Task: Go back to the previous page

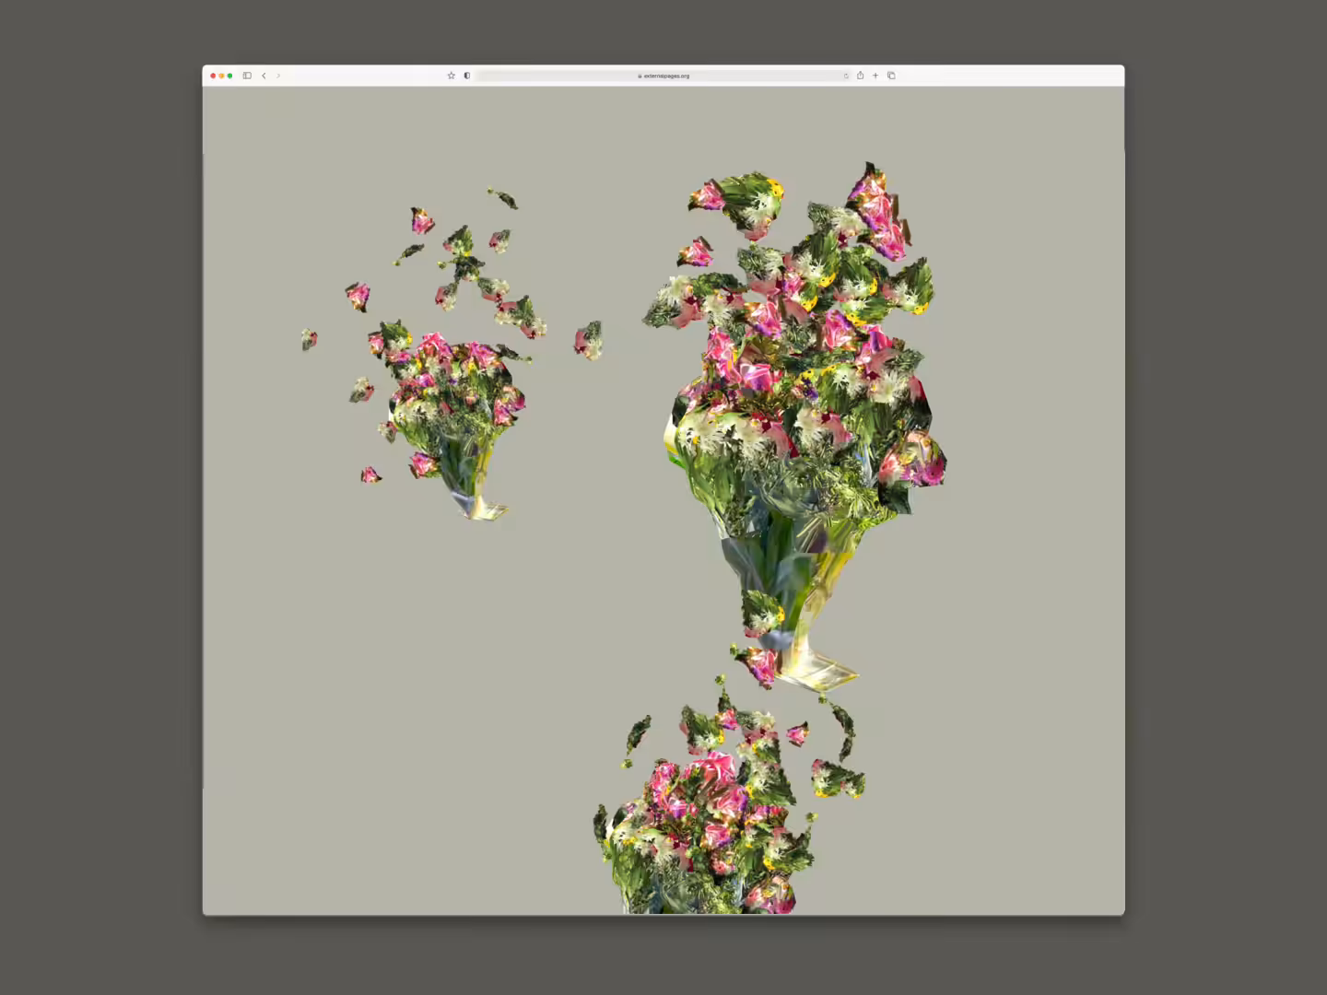Action: point(264,76)
